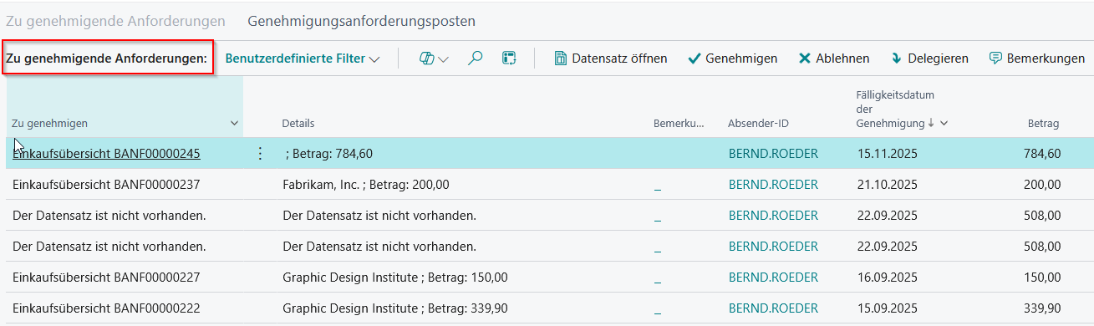Open the Datensatz öffnen action
This screenshot has width=1094, height=326.
point(611,59)
